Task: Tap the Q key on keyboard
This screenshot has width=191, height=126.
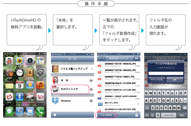Action: (x=147, y=93)
